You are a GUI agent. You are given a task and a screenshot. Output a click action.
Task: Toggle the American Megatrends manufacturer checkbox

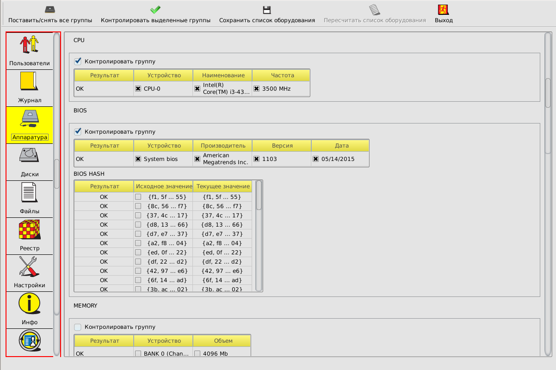click(x=197, y=159)
